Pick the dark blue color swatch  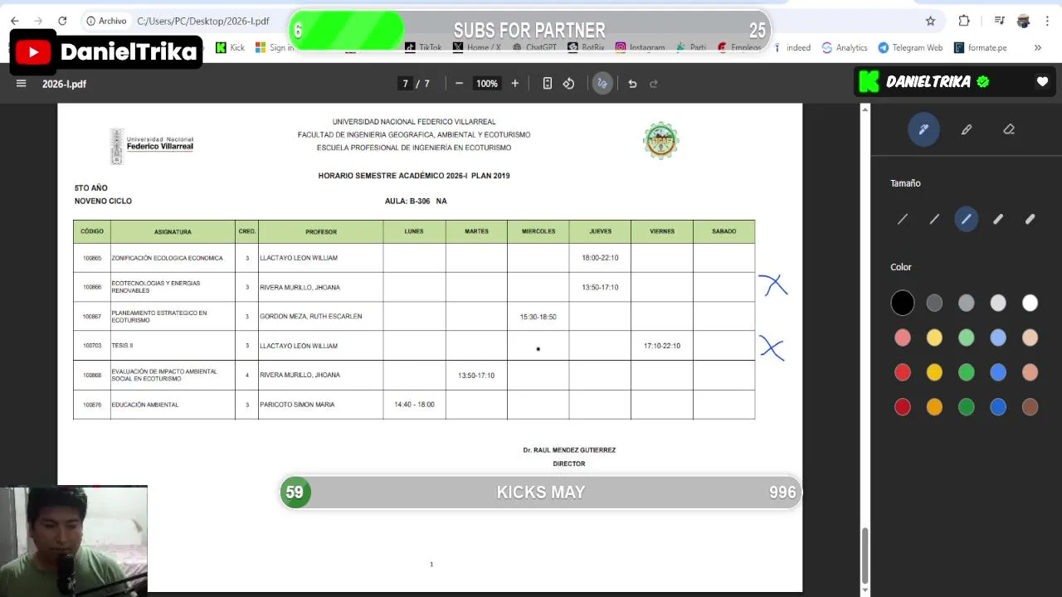[x=998, y=407]
